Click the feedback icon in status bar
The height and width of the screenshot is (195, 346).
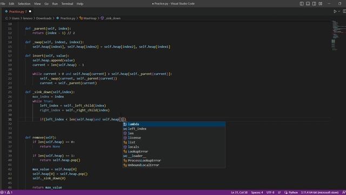pyautogui.click(x=343, y=192)
